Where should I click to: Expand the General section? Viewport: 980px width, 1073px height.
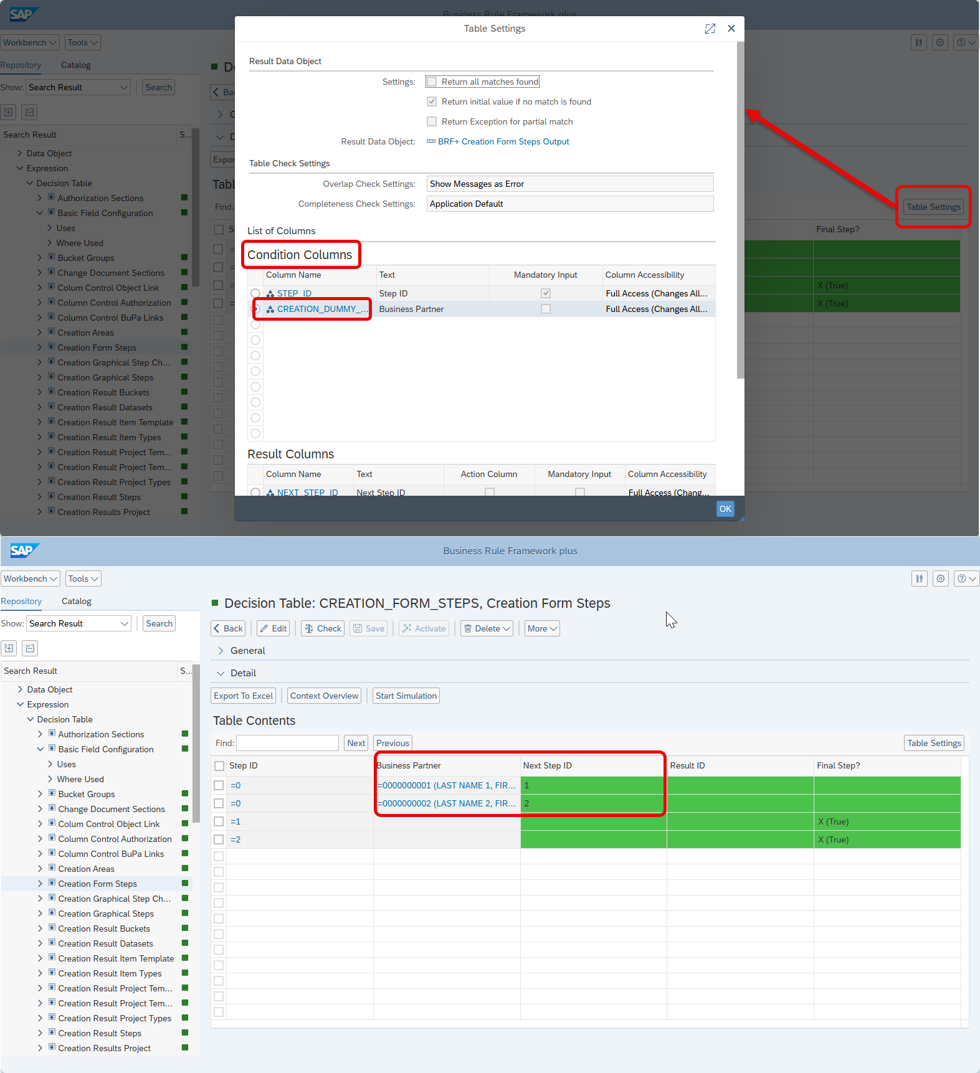pyautogui.click(x=221, y=651)
